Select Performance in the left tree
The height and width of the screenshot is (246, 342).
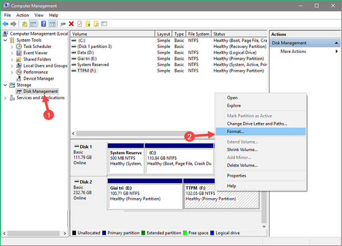coord(35,72)
